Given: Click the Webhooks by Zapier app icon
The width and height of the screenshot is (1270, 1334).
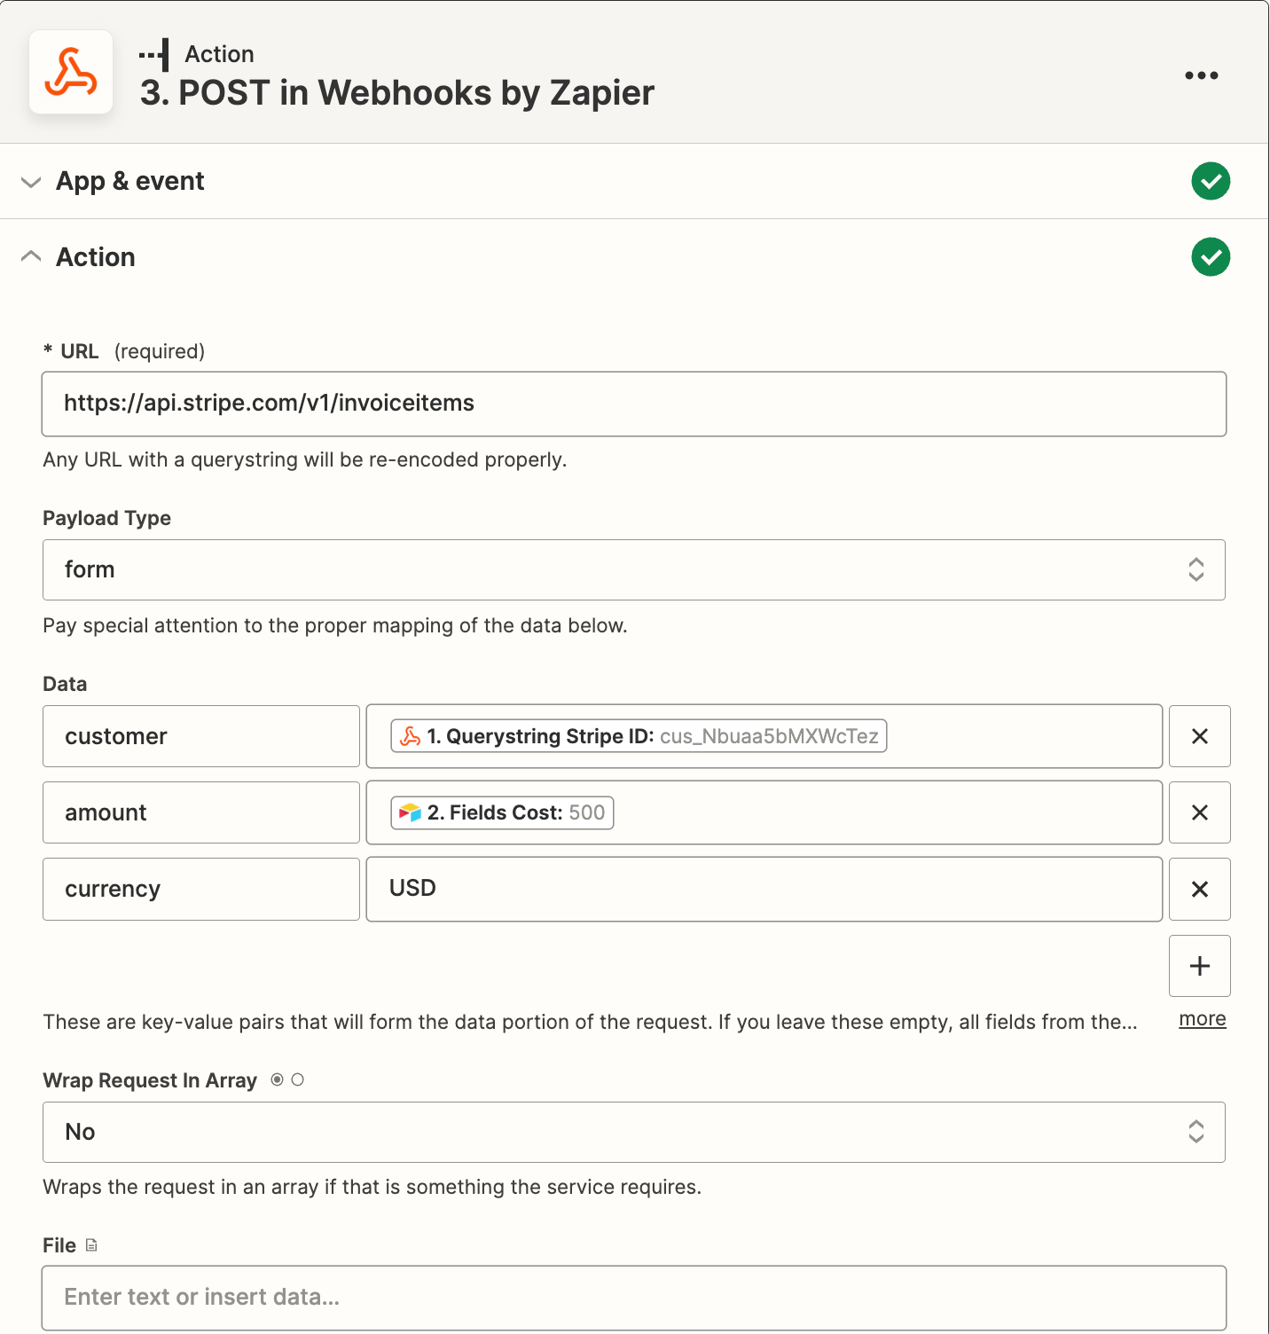Looking at the screenshot, I should point(71,72).
